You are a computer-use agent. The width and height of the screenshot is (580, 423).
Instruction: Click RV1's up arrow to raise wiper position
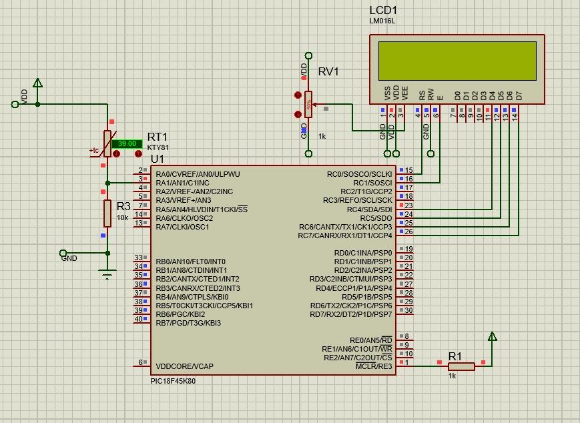pyautogui.click(x=298, y=95)
